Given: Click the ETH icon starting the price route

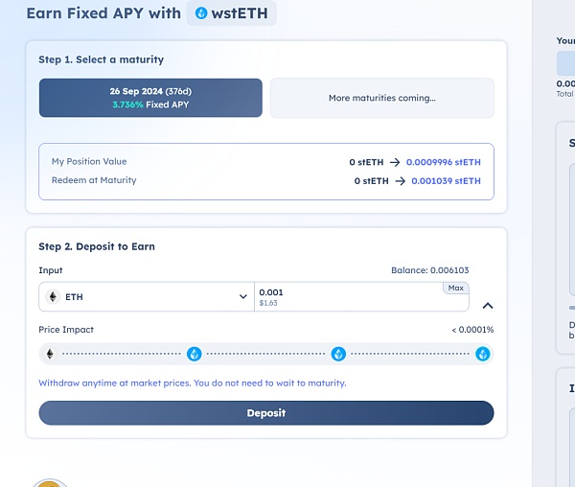Looking at the screenshot, I should (x=50, y=354).
